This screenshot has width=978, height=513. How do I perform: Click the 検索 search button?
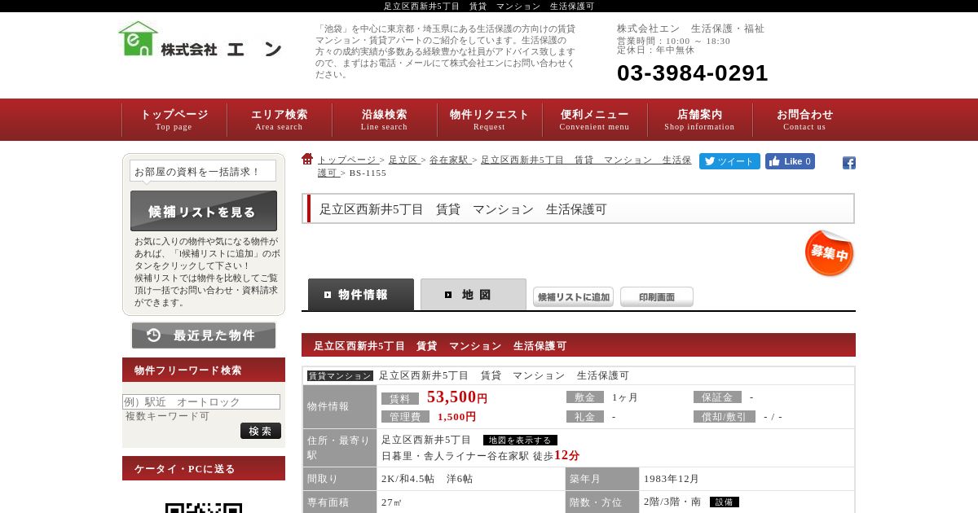point(261,431)
